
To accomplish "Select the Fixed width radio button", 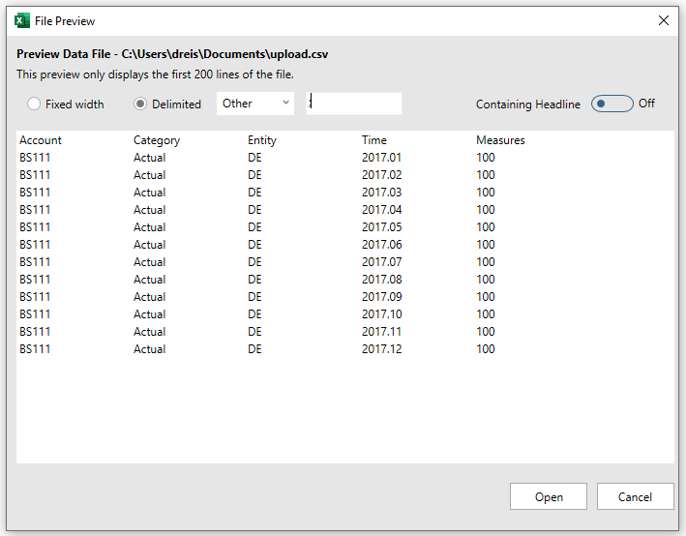I will 34,104.
